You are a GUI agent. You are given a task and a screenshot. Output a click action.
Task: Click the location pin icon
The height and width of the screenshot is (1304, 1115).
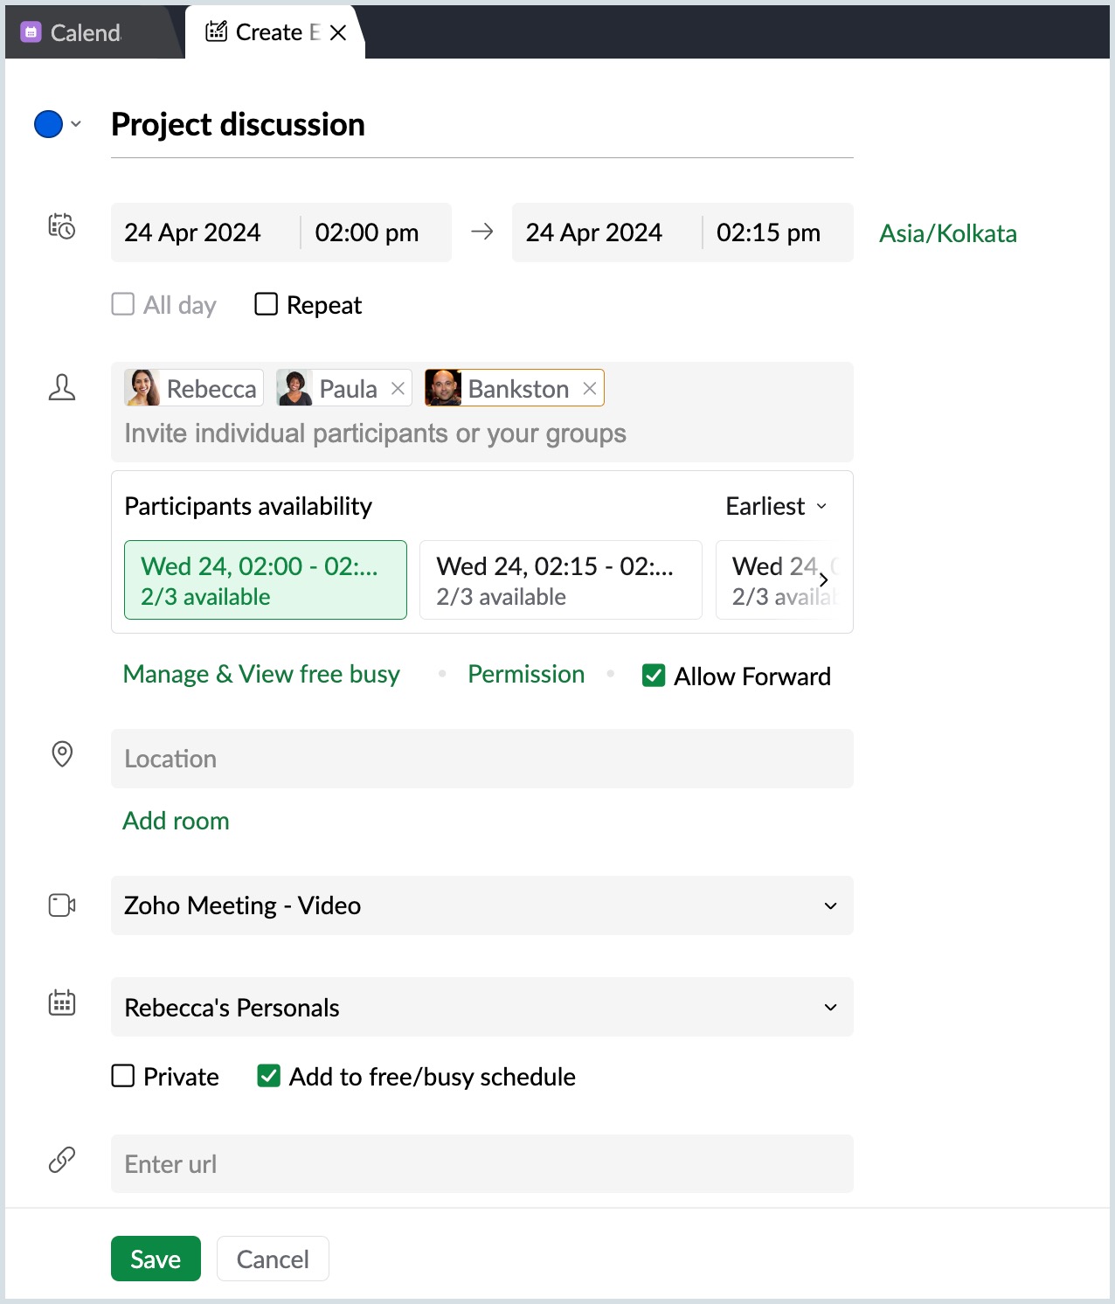point(62,753)
